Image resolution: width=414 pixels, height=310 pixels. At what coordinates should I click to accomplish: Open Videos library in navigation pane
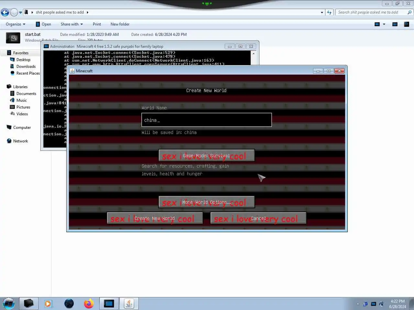(x=22, y=114)
